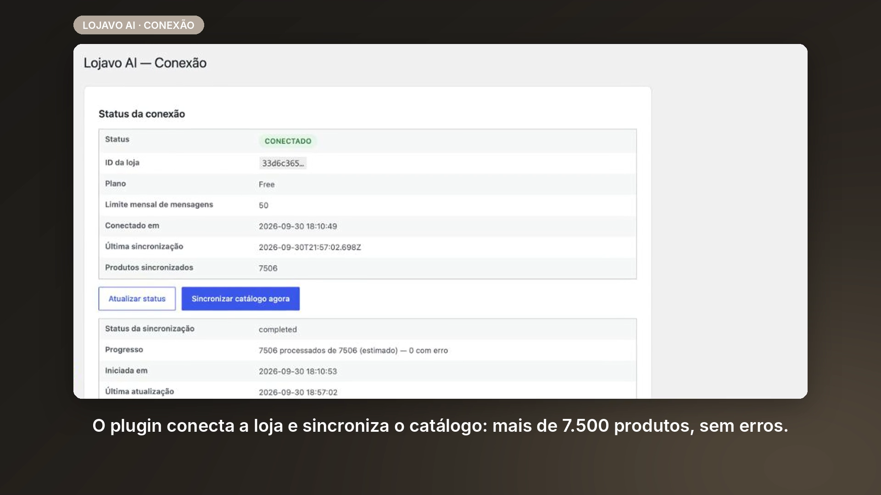Click the ID da loja row label
Viewport: 881px width, 495px height.
(x=122, y=163)
